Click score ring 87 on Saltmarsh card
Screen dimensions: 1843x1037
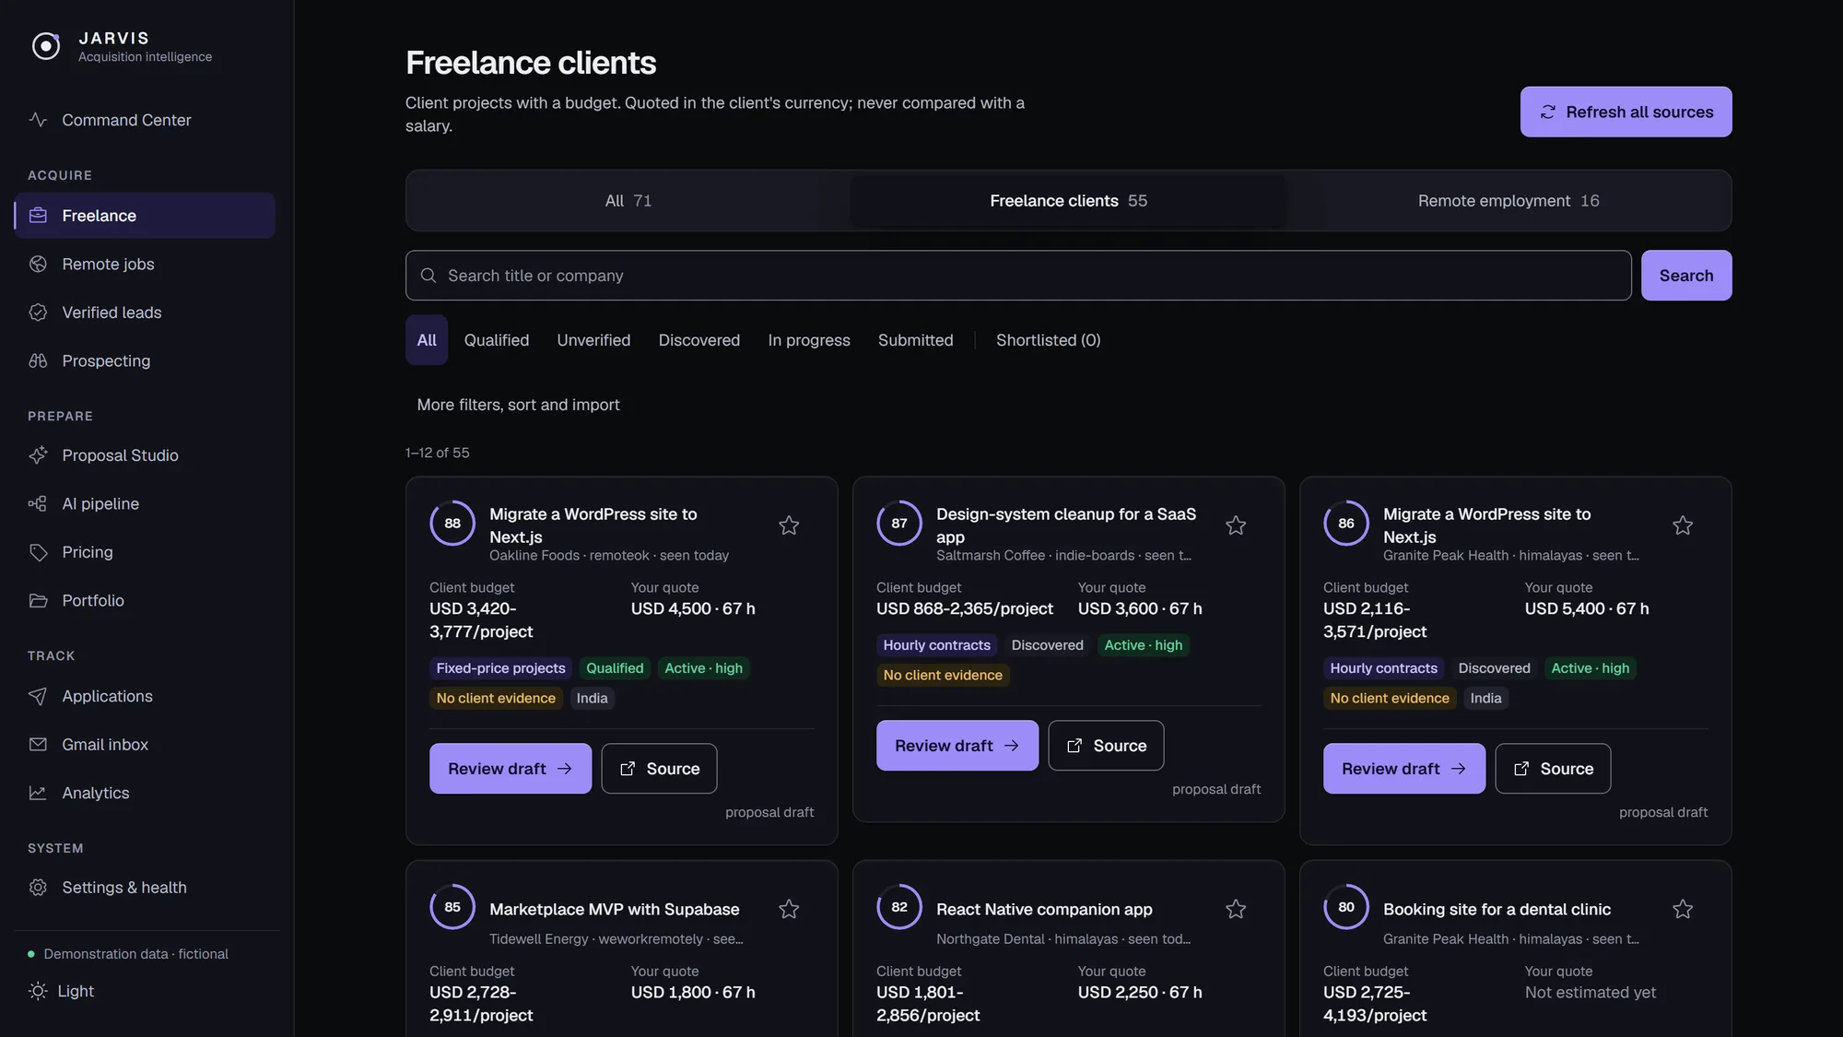click(x=899, y=524)
